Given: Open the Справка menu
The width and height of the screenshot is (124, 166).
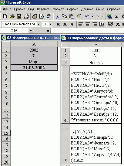Looking at the screenshot, I should pyautogui.click(x=114, y=9).
